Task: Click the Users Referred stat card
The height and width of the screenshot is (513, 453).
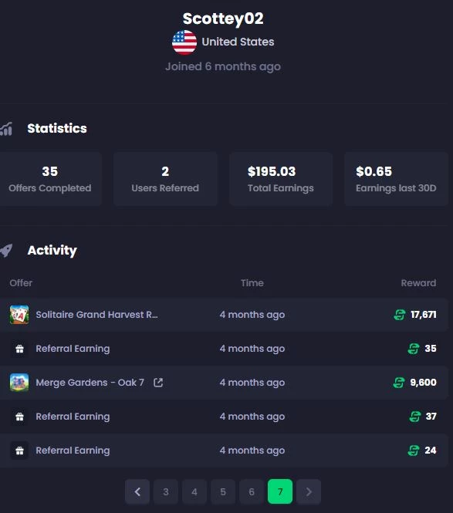Action: click(165, 179)
